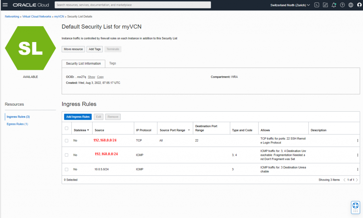
Task: Open the Switzerland North (Zurich) region dropdown
Action: (x=290, y=5)
